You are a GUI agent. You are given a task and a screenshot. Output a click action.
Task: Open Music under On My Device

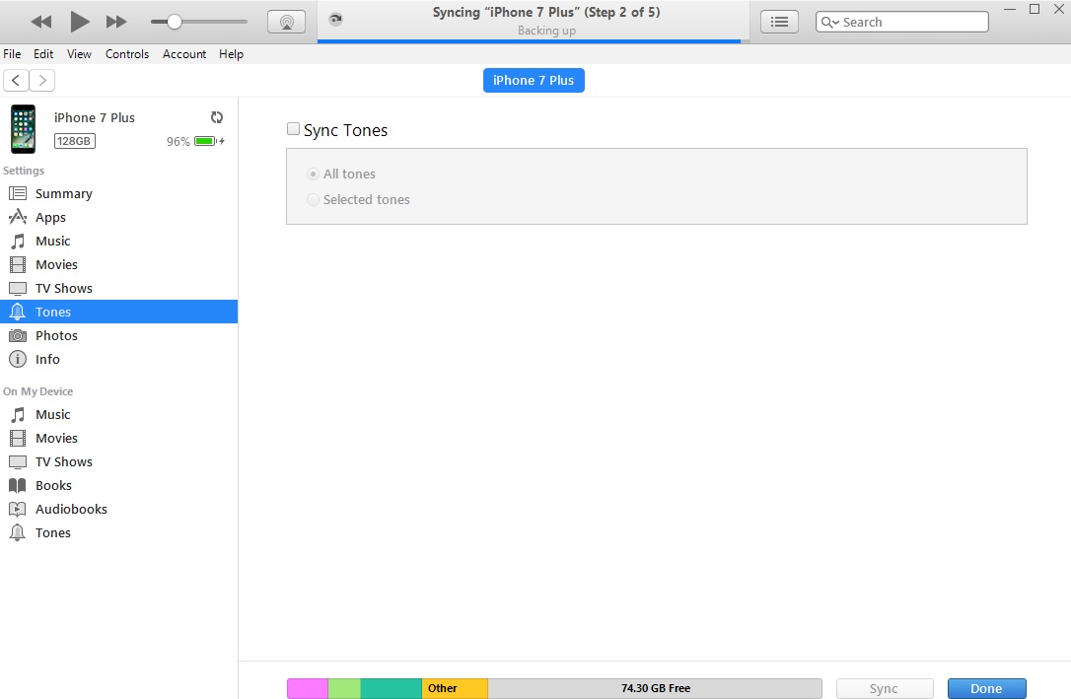coord(119,414)
